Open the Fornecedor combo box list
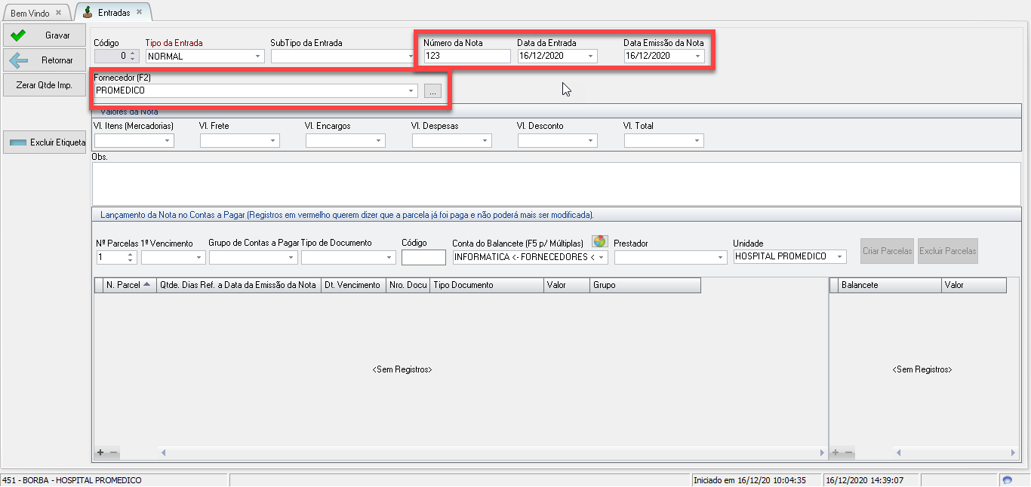1031x487 pixels. coord(411,91)
